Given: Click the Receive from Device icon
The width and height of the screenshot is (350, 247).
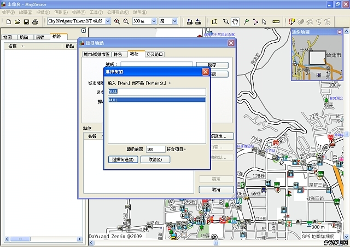Looking at the screenshot, I should pyautogui.click(x=198, y=22).
